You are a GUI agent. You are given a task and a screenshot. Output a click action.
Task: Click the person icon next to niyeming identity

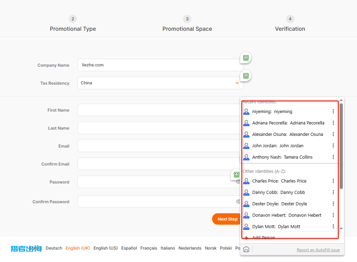(246, 112)
